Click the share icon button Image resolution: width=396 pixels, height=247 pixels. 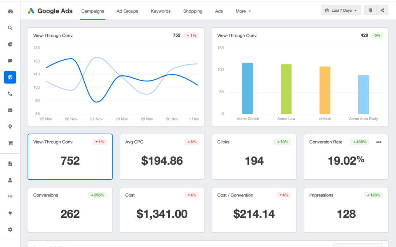[382, 11]
